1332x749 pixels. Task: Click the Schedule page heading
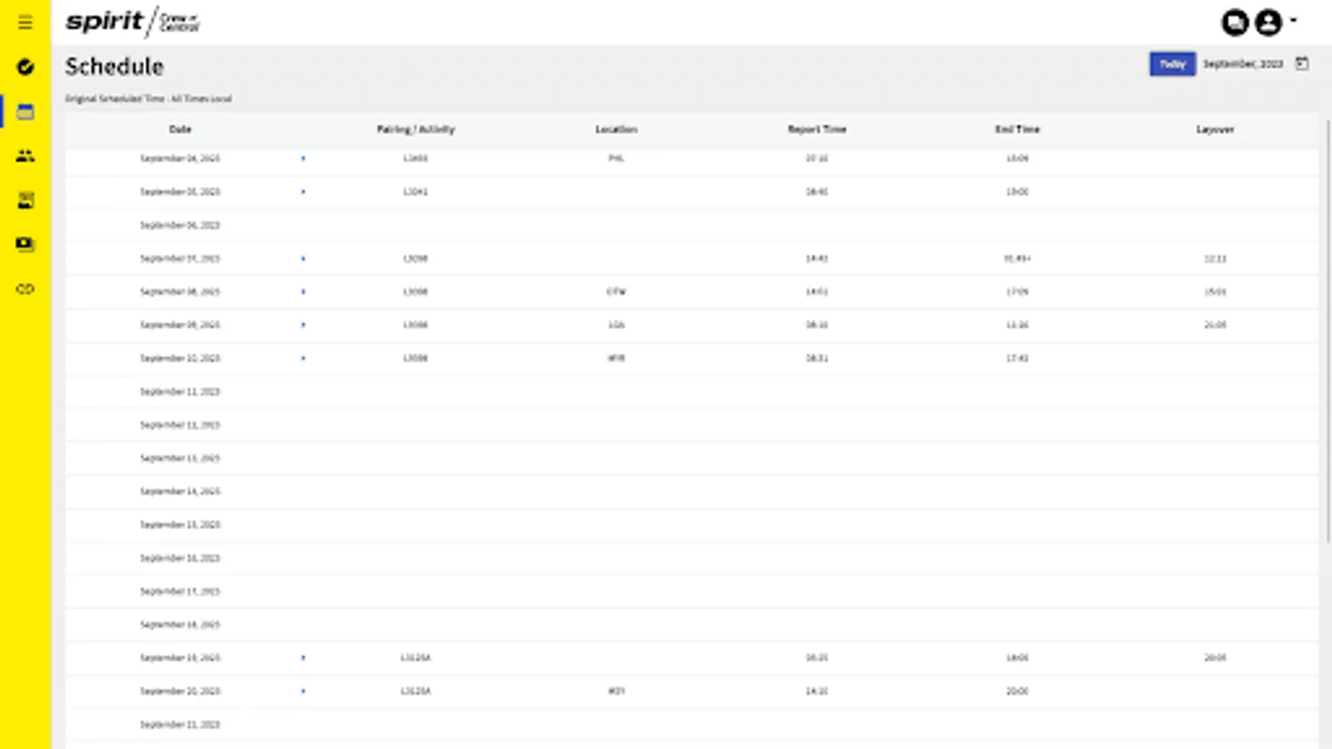click(x=114, y=67)
